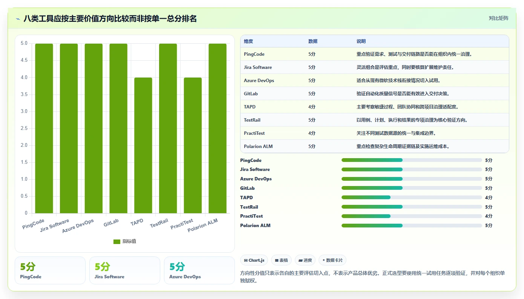Select the TAPD table row name

tap(250, 107)
